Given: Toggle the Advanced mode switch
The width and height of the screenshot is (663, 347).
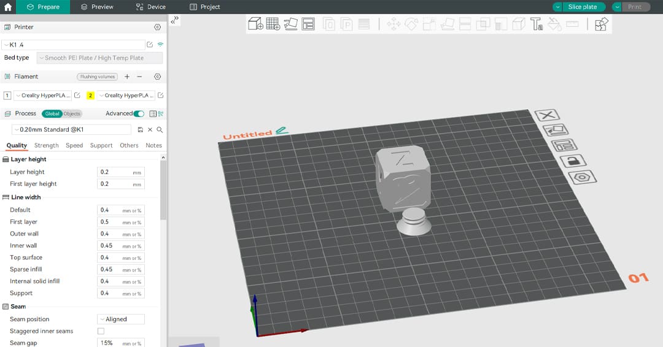Looking at the screenshot, I should [139, 113].
